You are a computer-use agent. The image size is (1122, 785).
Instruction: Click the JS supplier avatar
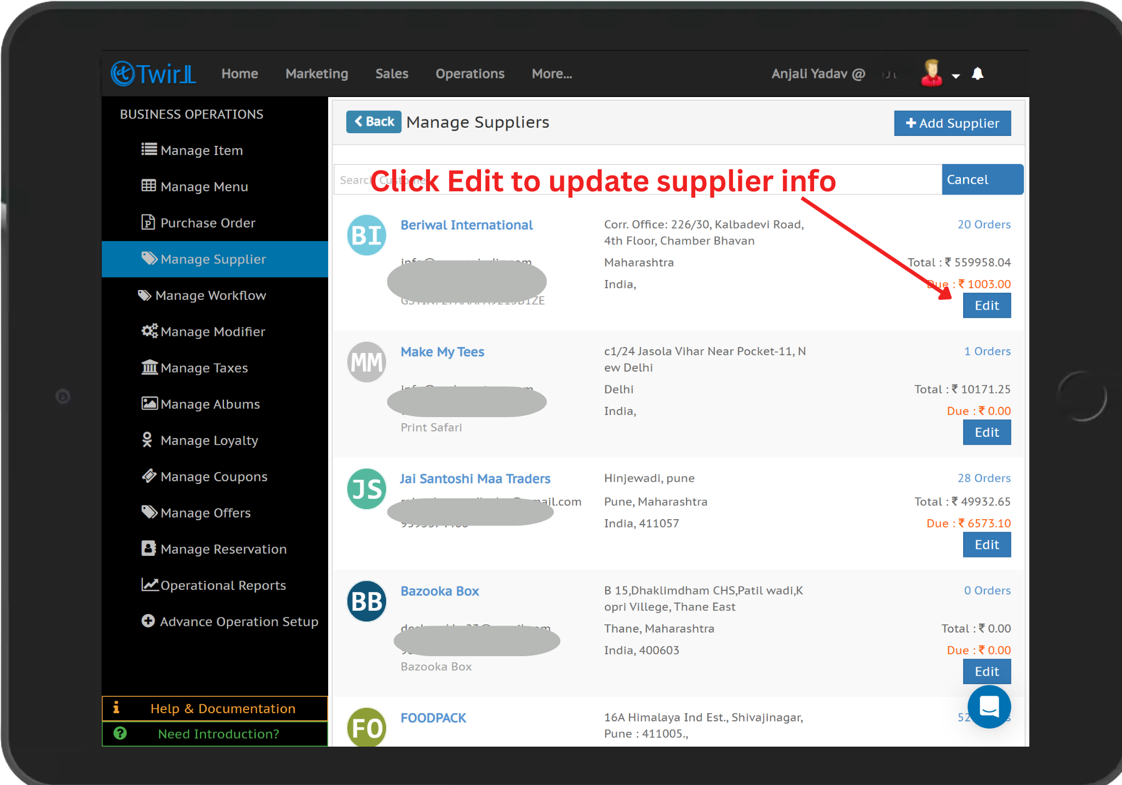[x=367, y=489]
